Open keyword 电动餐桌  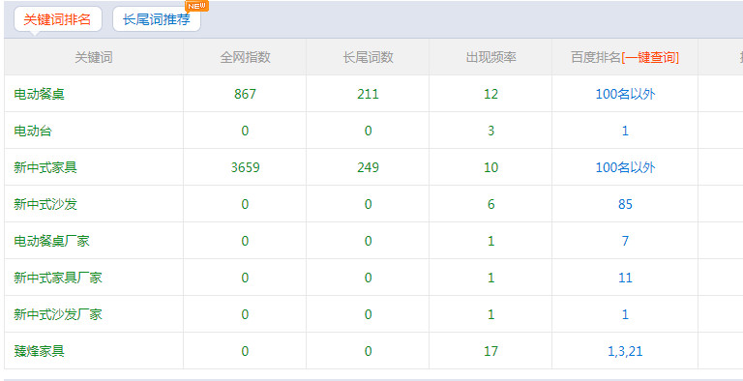pos(39,95)
